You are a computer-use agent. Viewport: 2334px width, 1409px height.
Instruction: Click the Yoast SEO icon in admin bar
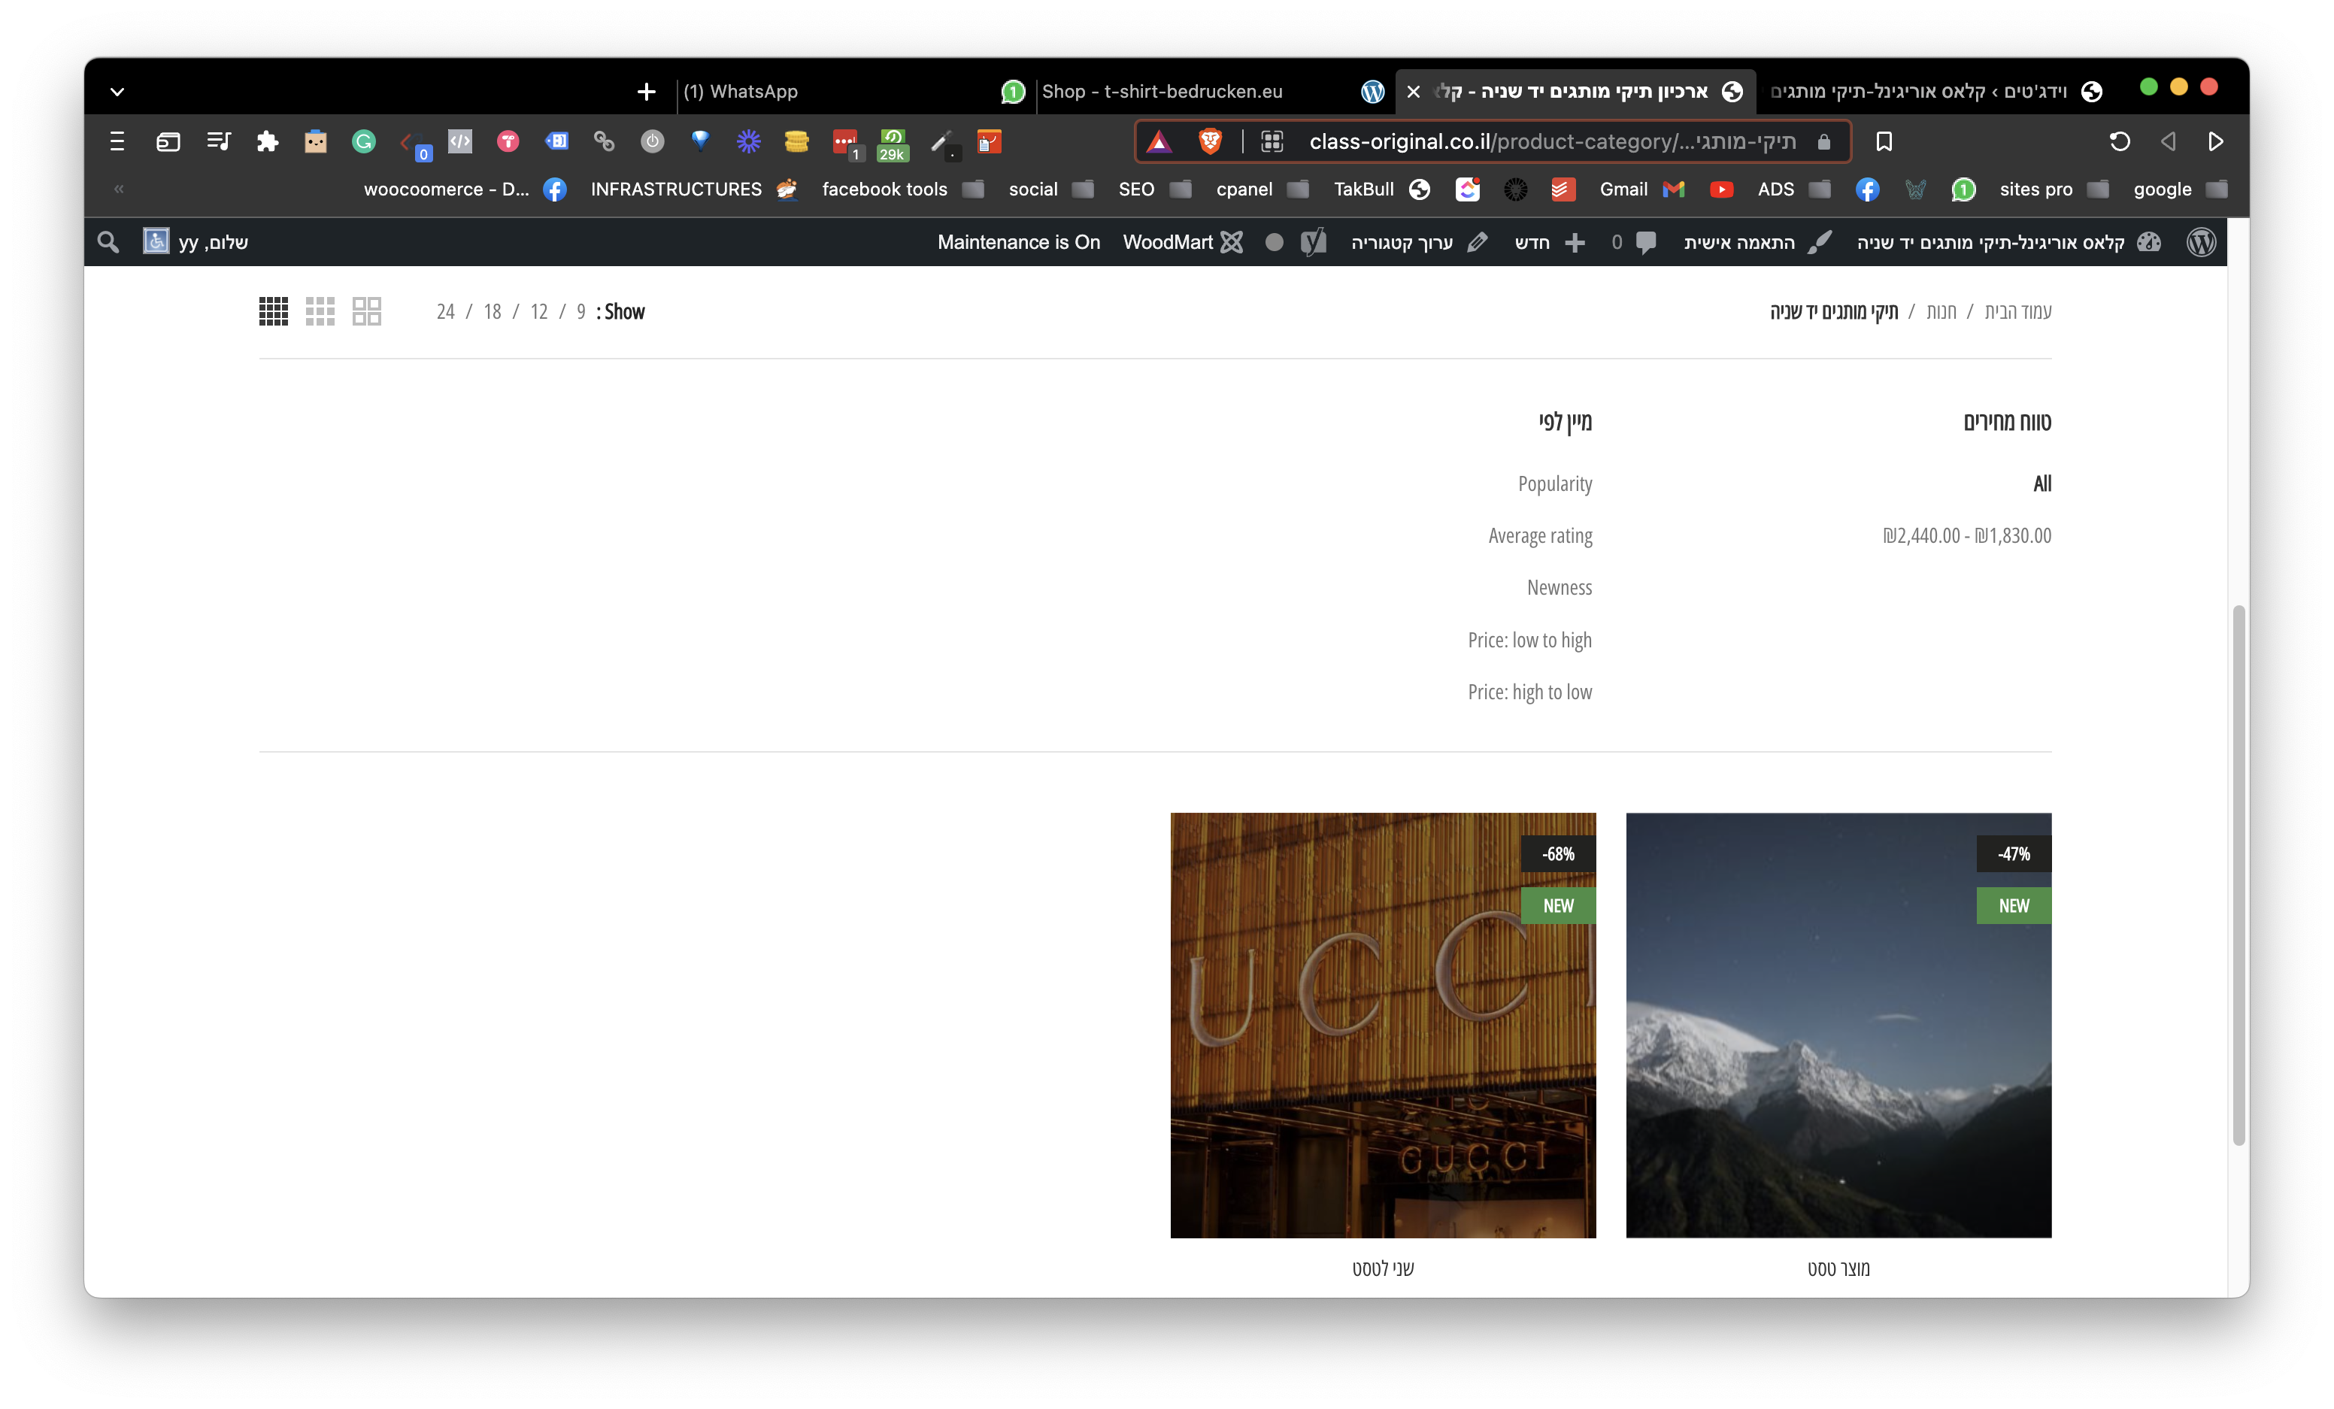pyautogui.click(x=1314, y=242)
